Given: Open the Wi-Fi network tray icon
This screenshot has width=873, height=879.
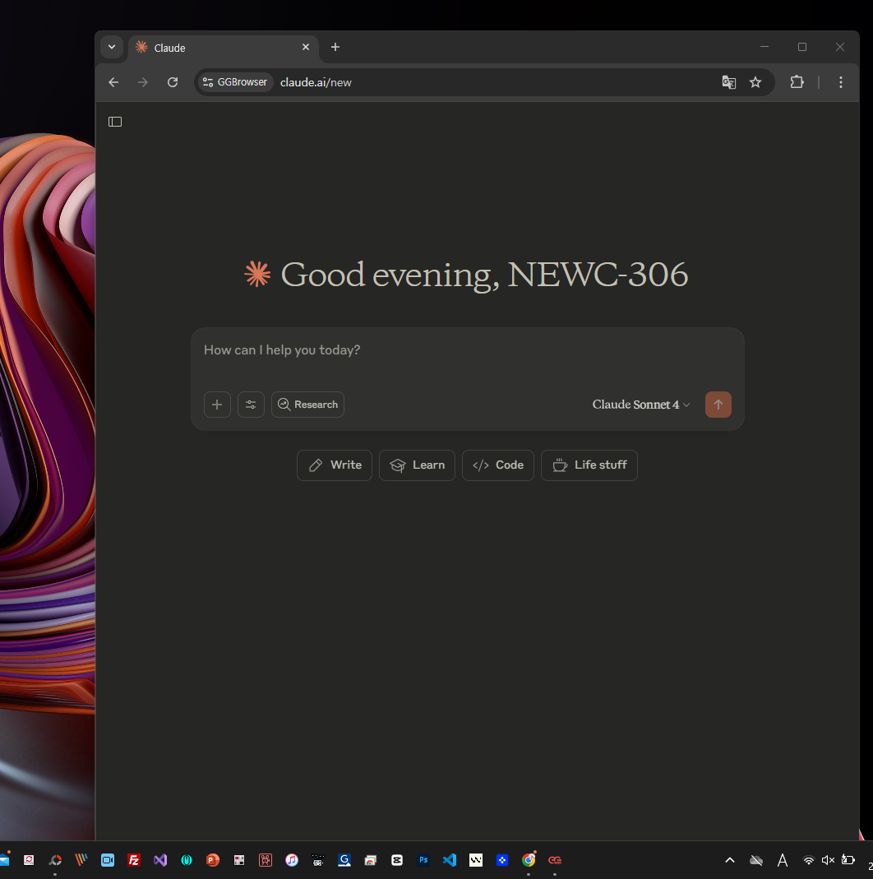Looking at the screenshot, I should (809, 860).
